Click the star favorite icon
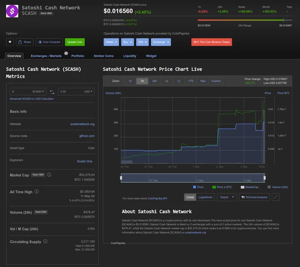Image resolution: width=300 pixels, height=267 pixels. (x=10, y=42)
